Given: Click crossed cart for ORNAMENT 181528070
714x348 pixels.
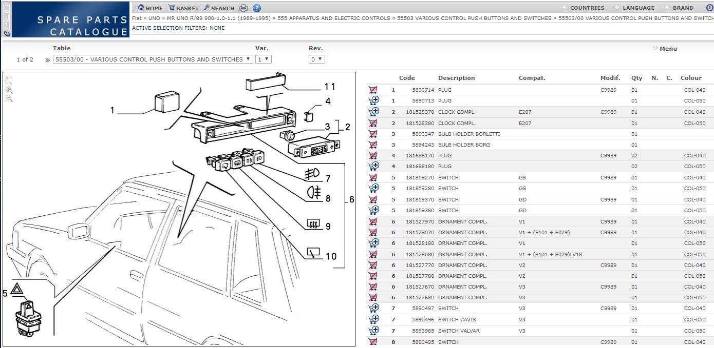Looking at the screenshot, I should coord(373,232).
